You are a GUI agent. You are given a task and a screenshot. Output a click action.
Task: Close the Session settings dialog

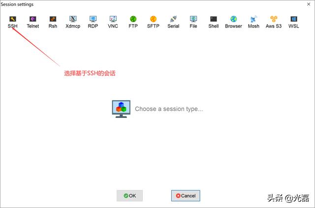coord(309,4)
